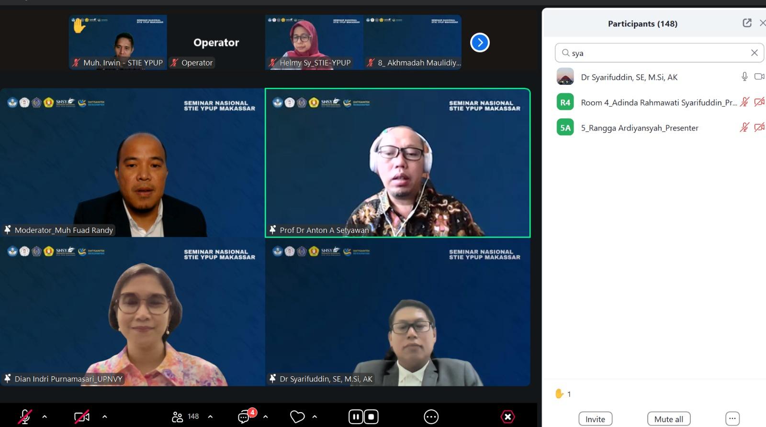This screenshot has width=766, height=427.
Task: Mute Dr Syarifuddin via microphone icon in list
Action: pyautogui.click(x=744, y=77)
